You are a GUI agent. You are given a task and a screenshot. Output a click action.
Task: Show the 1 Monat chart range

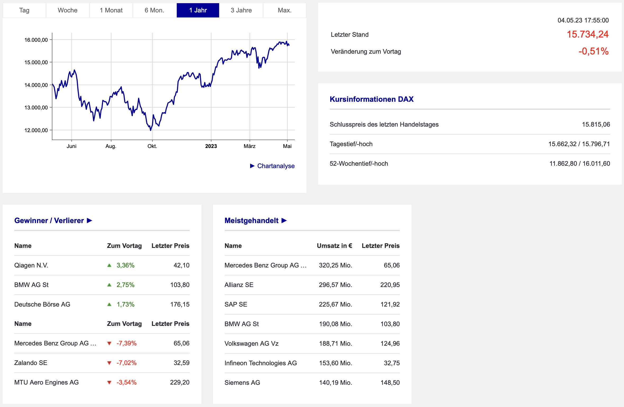pos(111,10)
